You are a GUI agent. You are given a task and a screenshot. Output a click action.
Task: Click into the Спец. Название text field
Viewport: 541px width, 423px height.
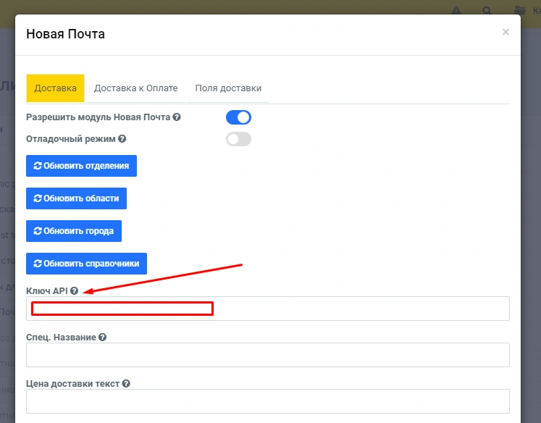pos(267,355)
